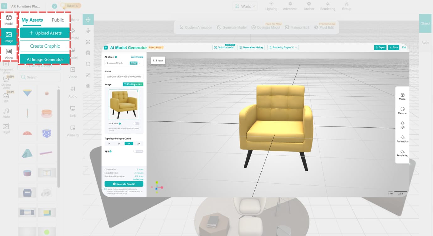Open the Object tab on right edge
The image size is (433, 236).
click(x=425, y=24)
